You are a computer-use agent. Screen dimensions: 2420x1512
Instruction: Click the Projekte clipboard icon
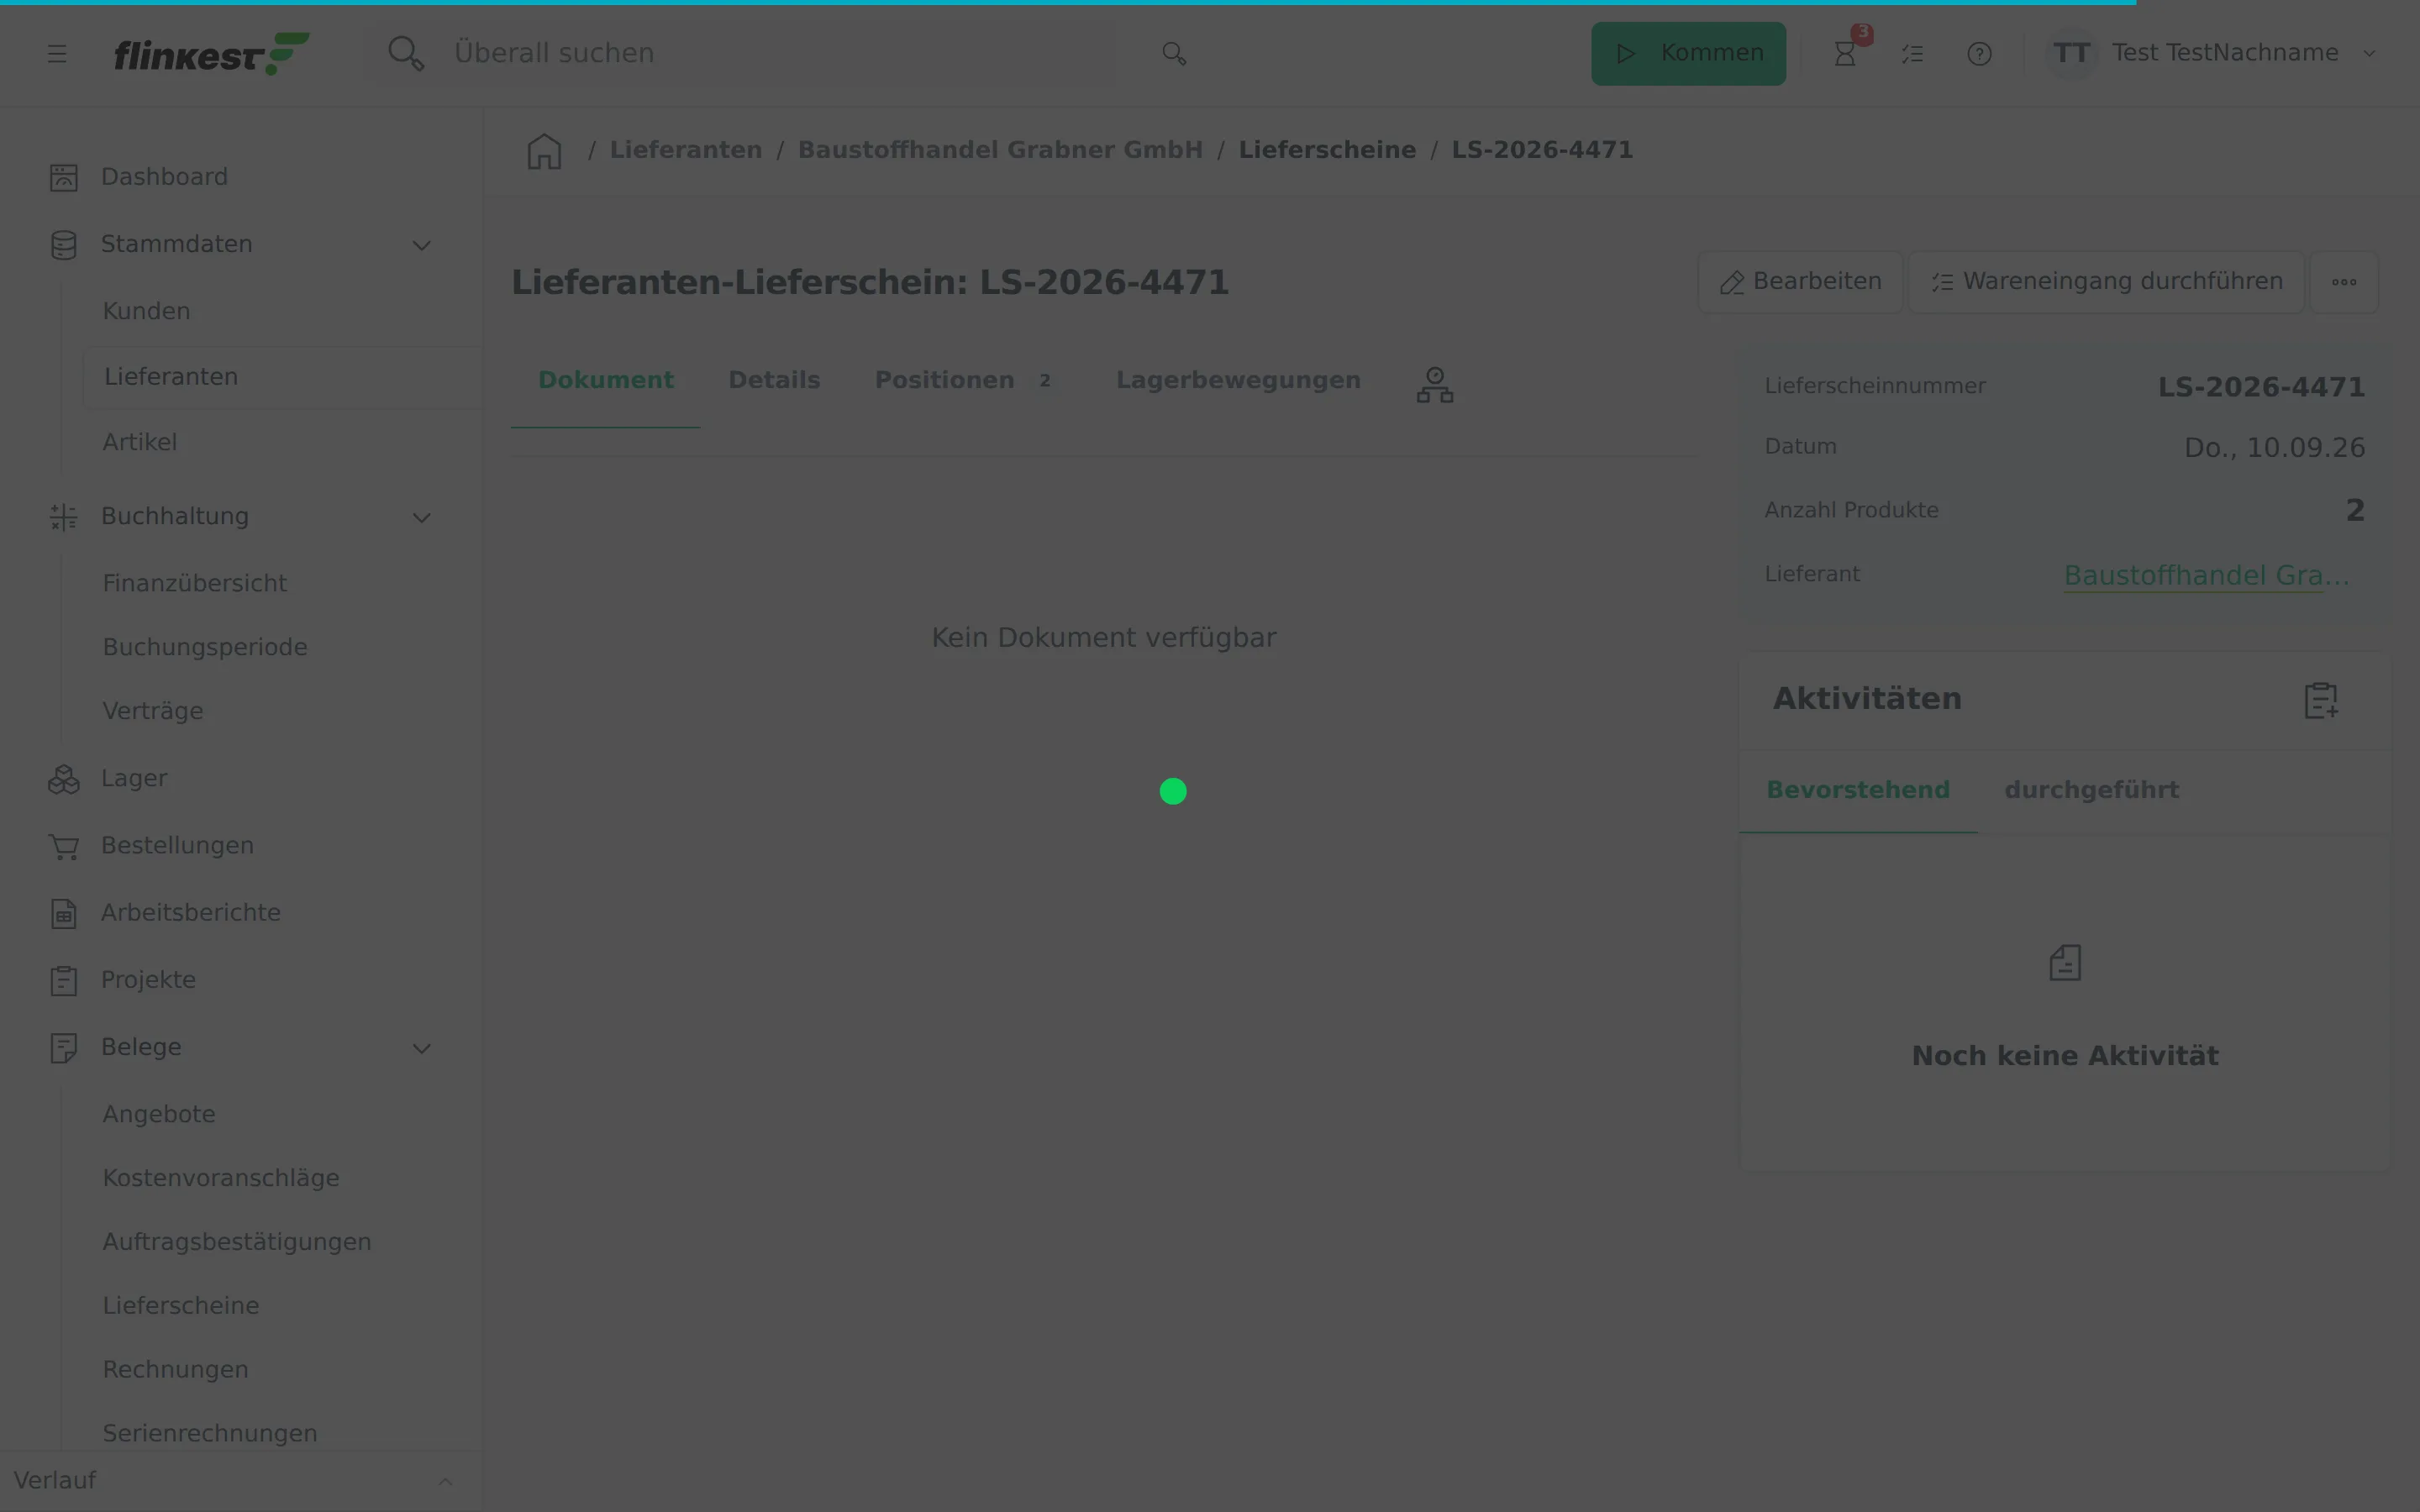click(x=64, y=981)
